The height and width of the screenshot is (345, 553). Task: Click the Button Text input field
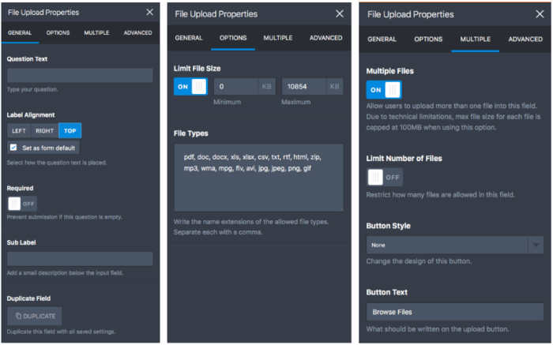point(454,312)
